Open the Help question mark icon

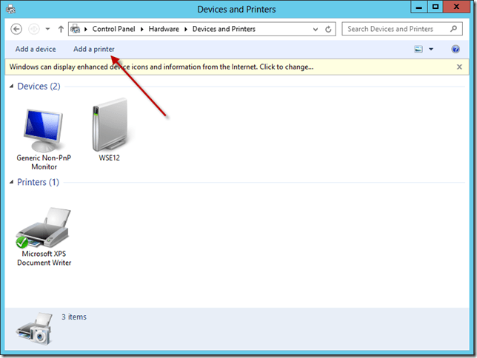(456, 49)
